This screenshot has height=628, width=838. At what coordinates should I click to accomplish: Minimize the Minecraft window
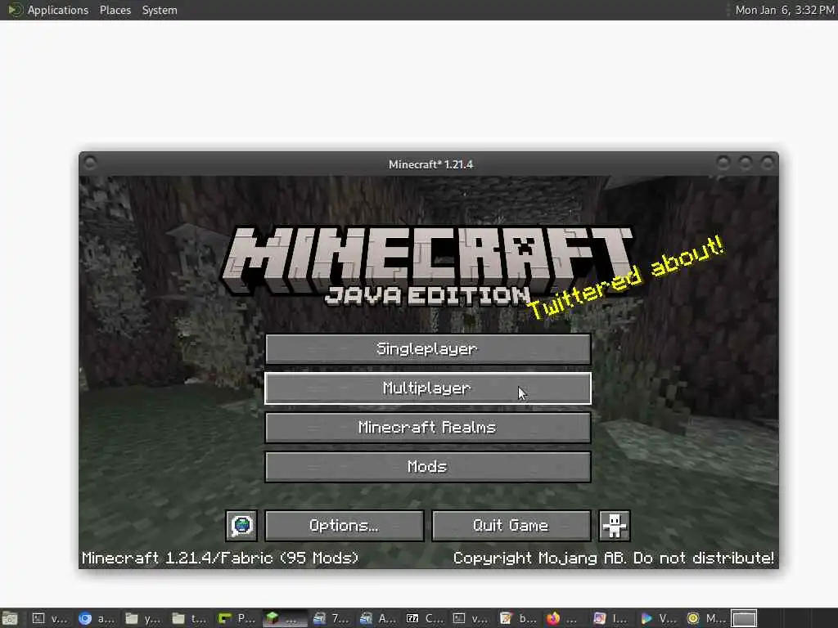[x=723, y=163]
